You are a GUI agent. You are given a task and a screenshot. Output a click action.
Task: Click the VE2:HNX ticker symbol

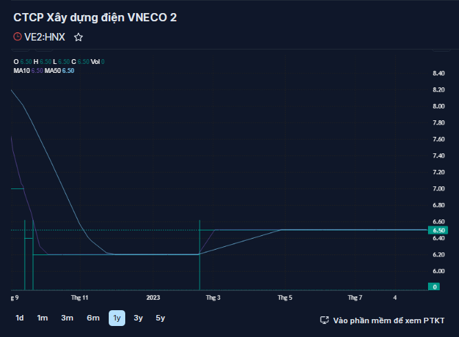[45, 37]
